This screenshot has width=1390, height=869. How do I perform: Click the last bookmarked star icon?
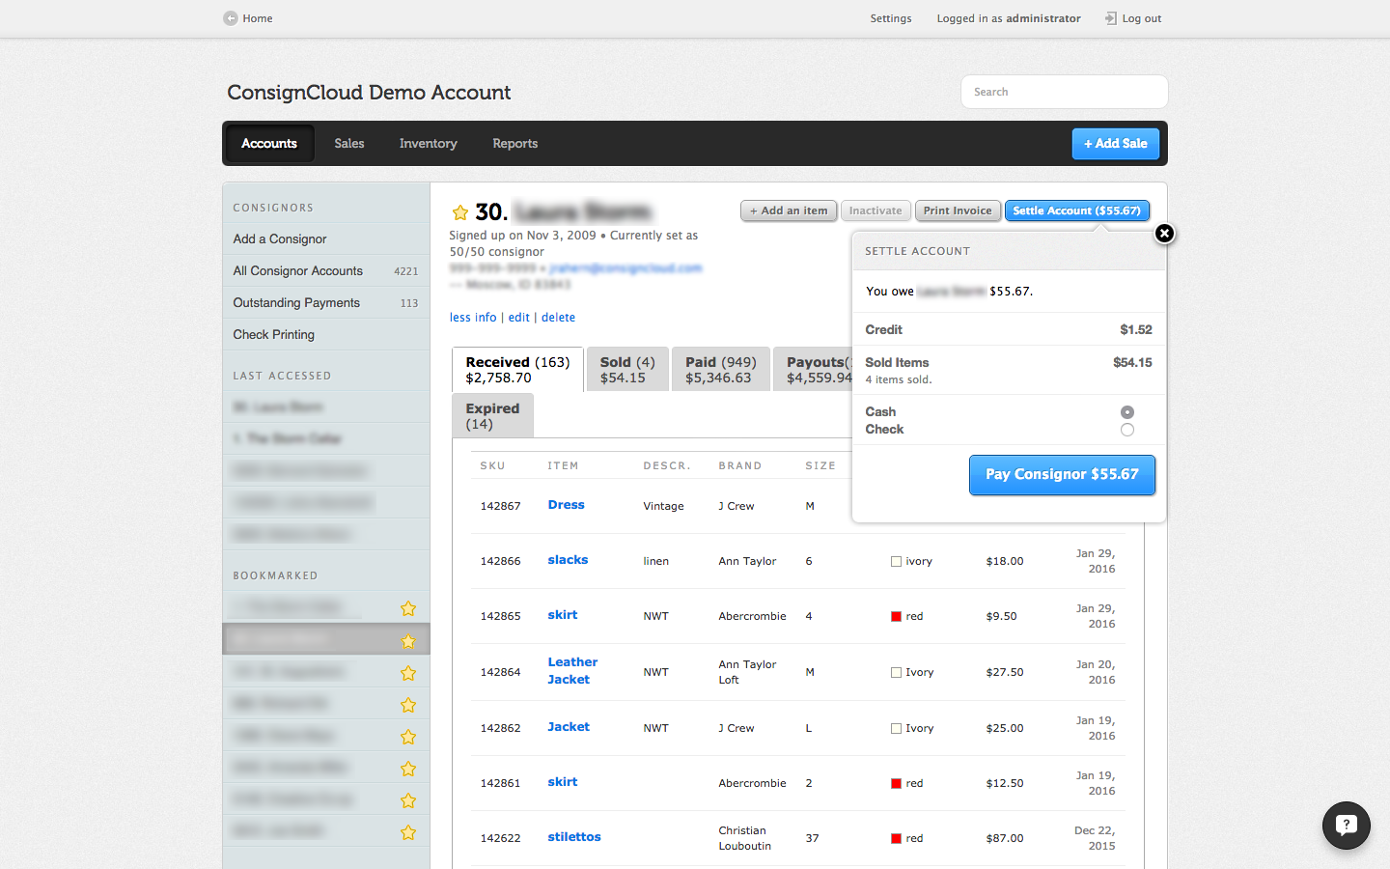pyautogui.click(x=408, y=832)
